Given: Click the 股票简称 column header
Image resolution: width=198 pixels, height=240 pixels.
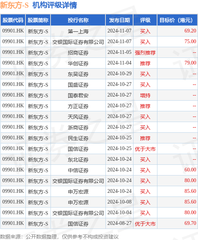Looking at the screenshot, I should tap(38, 20).
